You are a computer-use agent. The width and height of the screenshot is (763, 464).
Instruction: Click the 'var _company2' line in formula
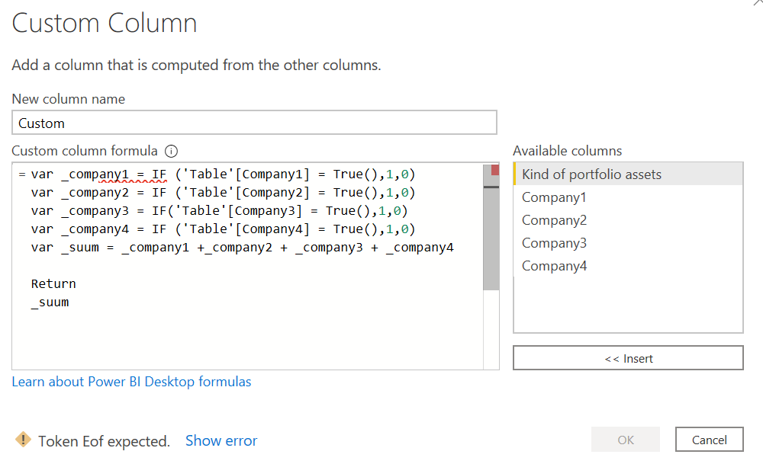[x=223, y=193]
